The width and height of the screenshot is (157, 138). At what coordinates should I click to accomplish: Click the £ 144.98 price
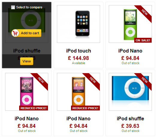78,58
